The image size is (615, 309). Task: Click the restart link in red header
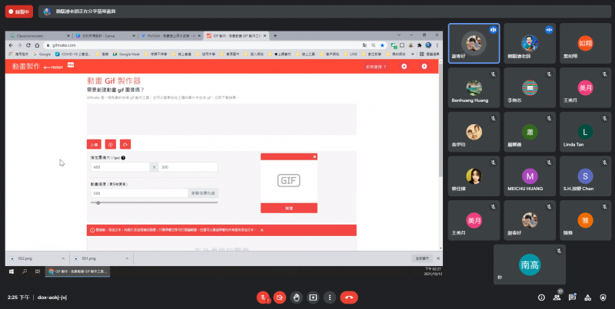53,67
